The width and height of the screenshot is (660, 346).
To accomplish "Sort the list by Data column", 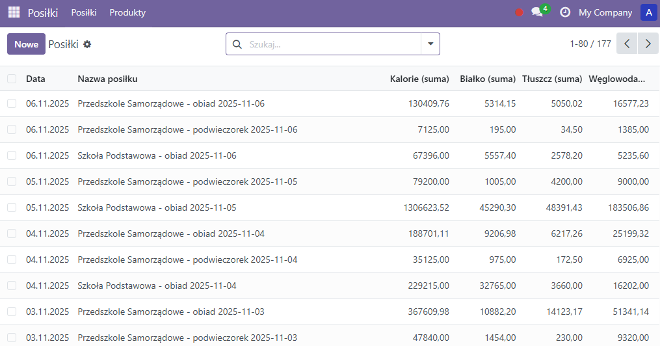I will [36, 79].
